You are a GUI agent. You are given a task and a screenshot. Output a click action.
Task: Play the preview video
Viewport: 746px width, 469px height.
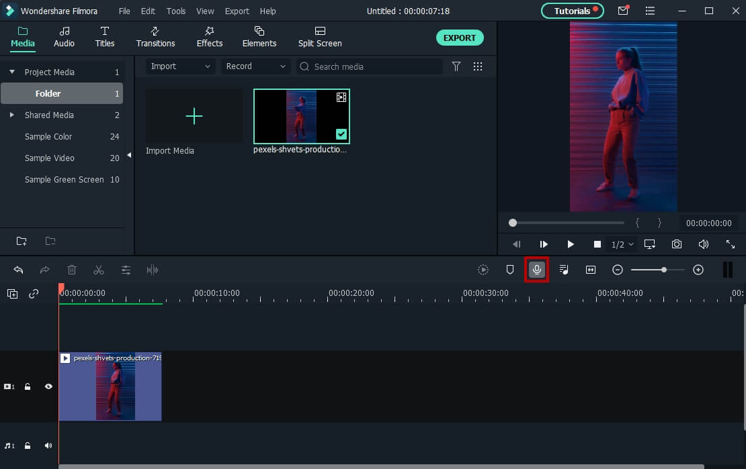pos(571,244)
